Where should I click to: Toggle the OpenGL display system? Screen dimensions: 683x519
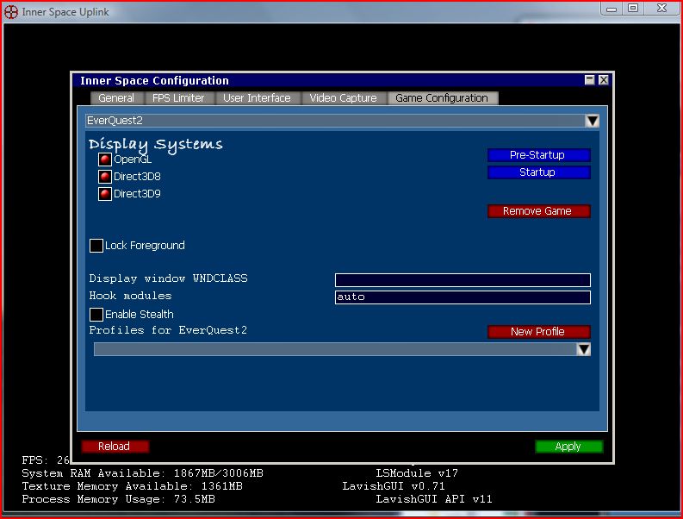104,159
